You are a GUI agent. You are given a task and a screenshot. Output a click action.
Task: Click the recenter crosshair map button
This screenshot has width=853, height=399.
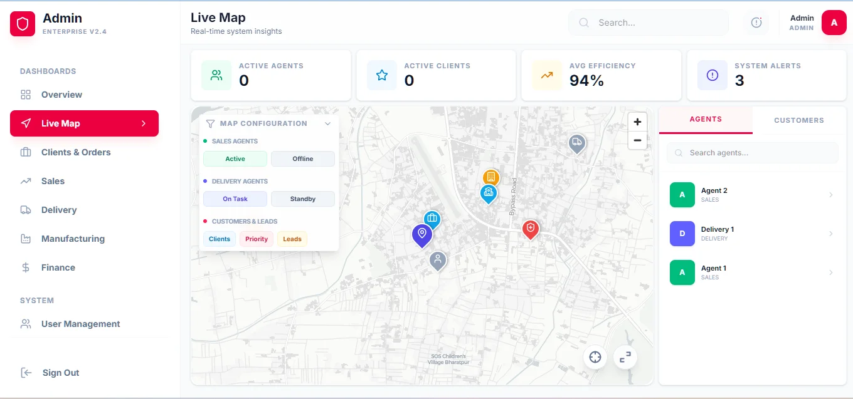click(595, 358)
